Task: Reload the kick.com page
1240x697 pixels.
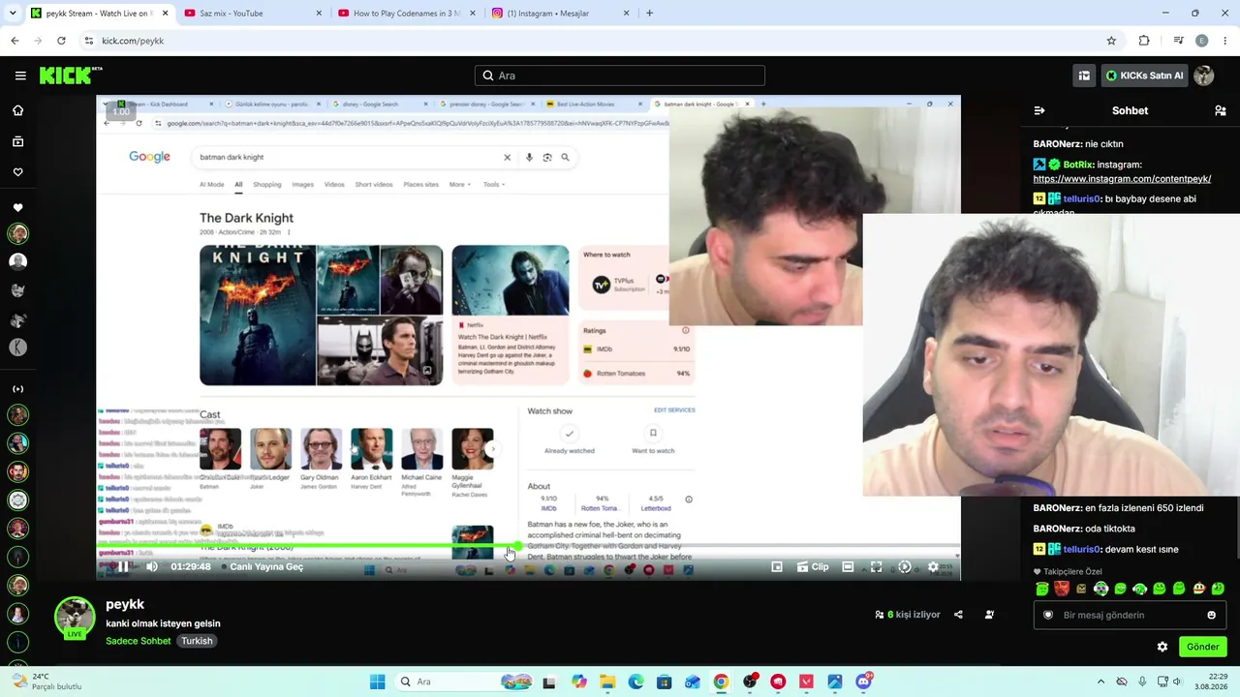Action: (61, 41)
